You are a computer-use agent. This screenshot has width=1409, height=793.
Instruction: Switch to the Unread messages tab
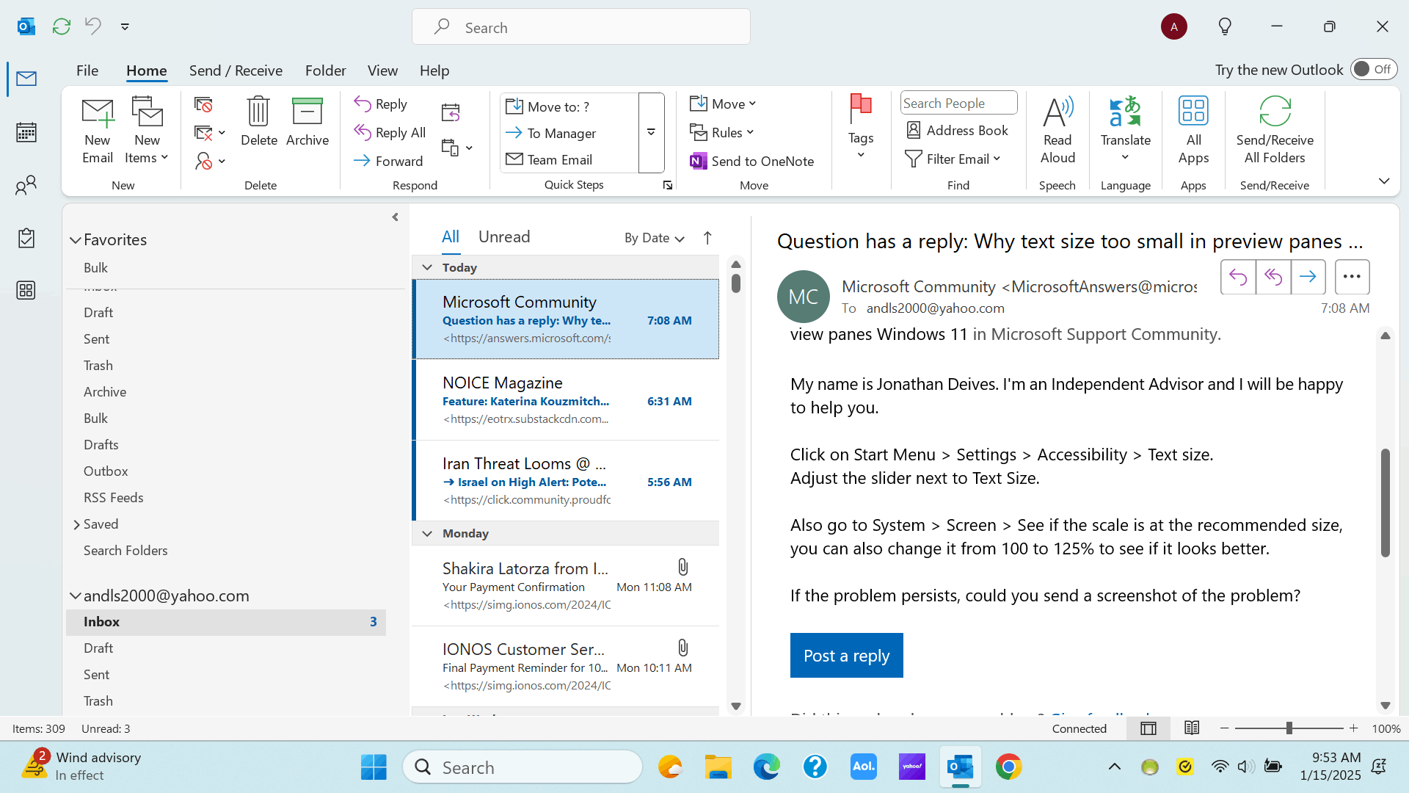click(x=503, y=236)
